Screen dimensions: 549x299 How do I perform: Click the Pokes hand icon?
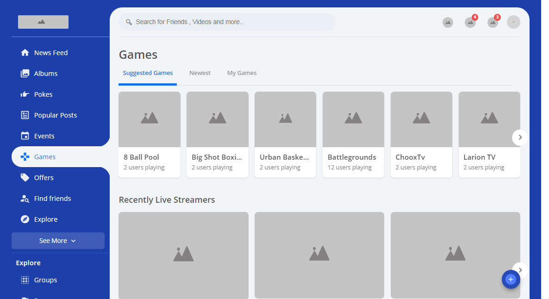[25, 94]
